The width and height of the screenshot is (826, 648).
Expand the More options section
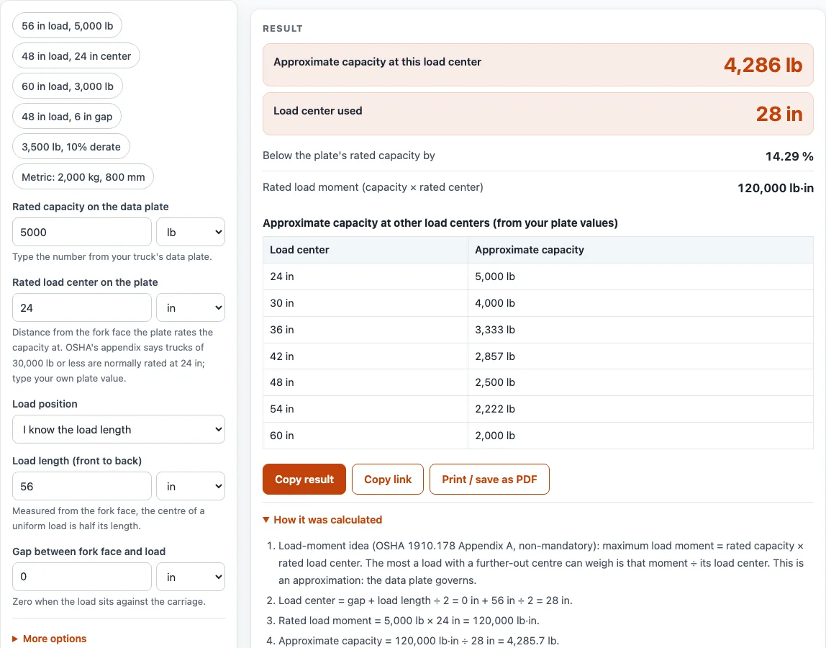[x=49, y=639]
